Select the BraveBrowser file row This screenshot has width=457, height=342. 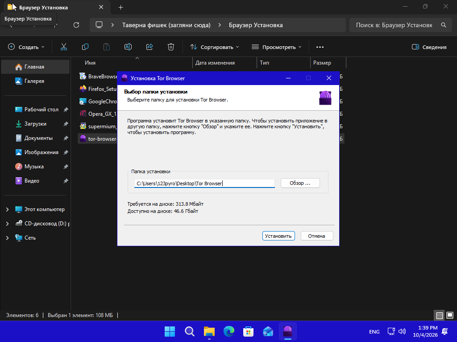coord(97,76)
